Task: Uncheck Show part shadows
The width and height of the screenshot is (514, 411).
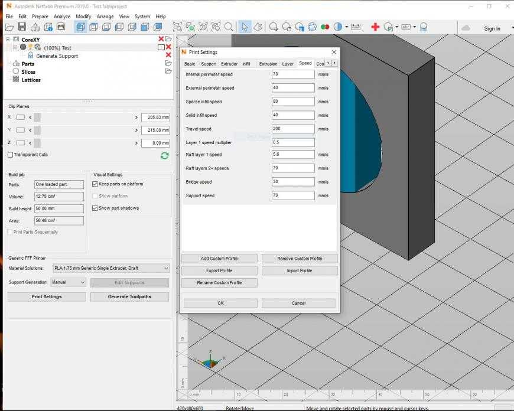Action: coord(95,208)
